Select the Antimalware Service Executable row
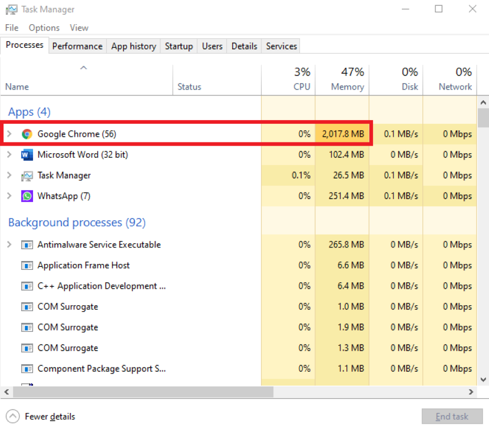 coord(239,244)
